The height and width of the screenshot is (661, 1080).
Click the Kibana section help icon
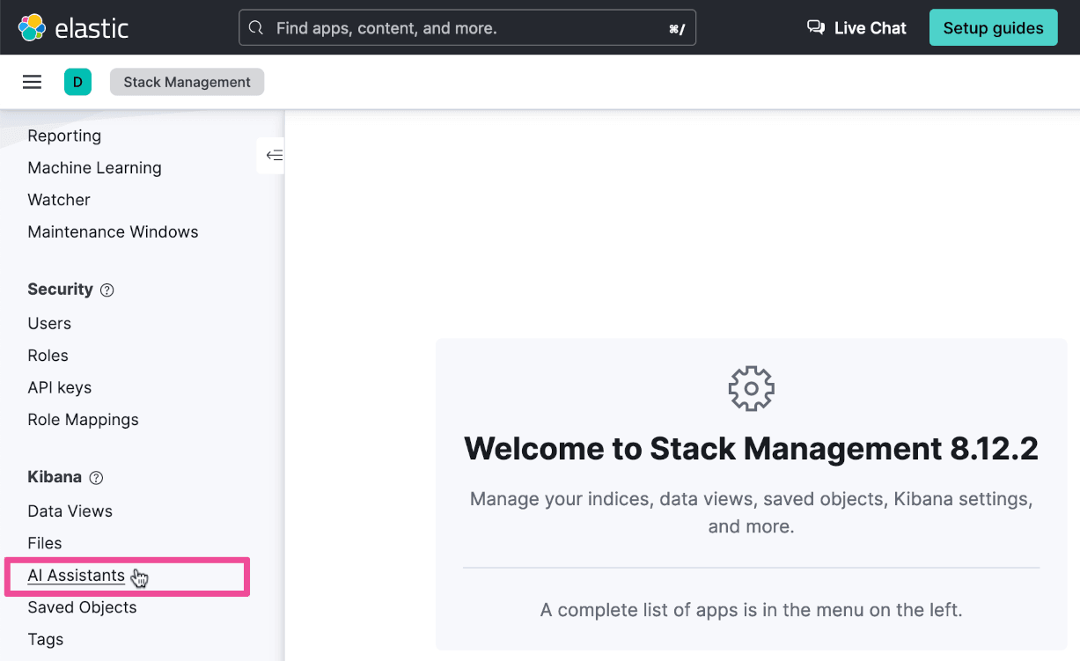[97, 478]
